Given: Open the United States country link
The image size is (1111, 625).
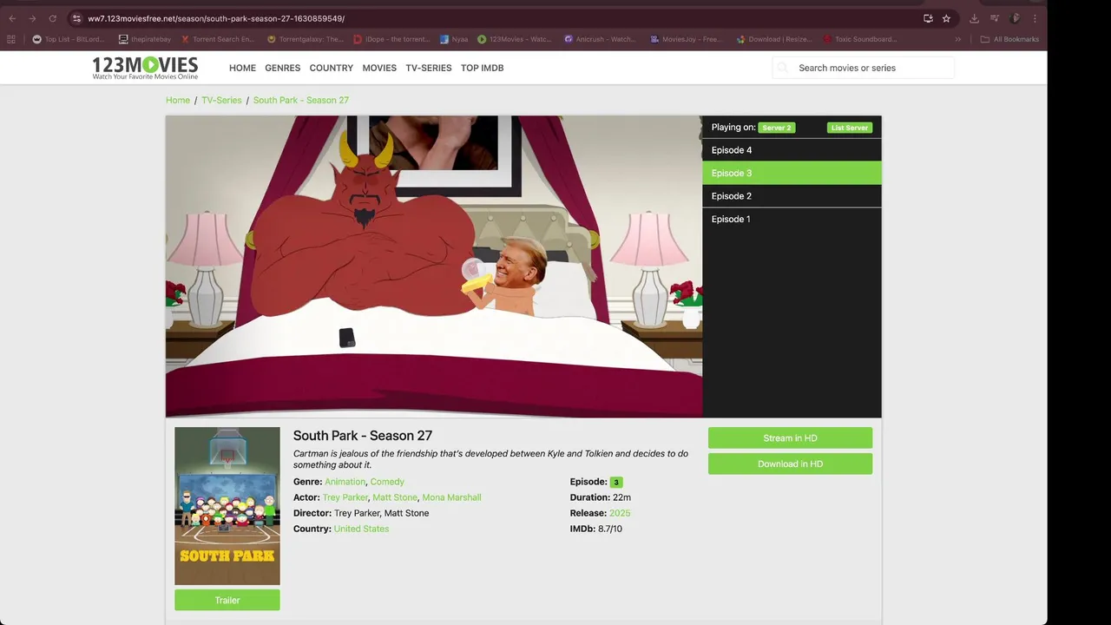Looking at the screenshot, I should 361,529.
